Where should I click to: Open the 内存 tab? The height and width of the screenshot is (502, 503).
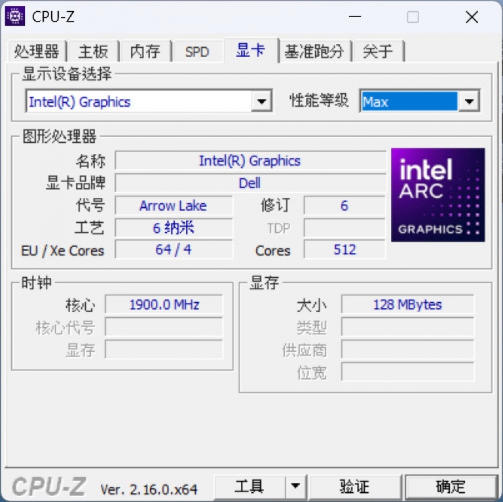coord(145,51)
